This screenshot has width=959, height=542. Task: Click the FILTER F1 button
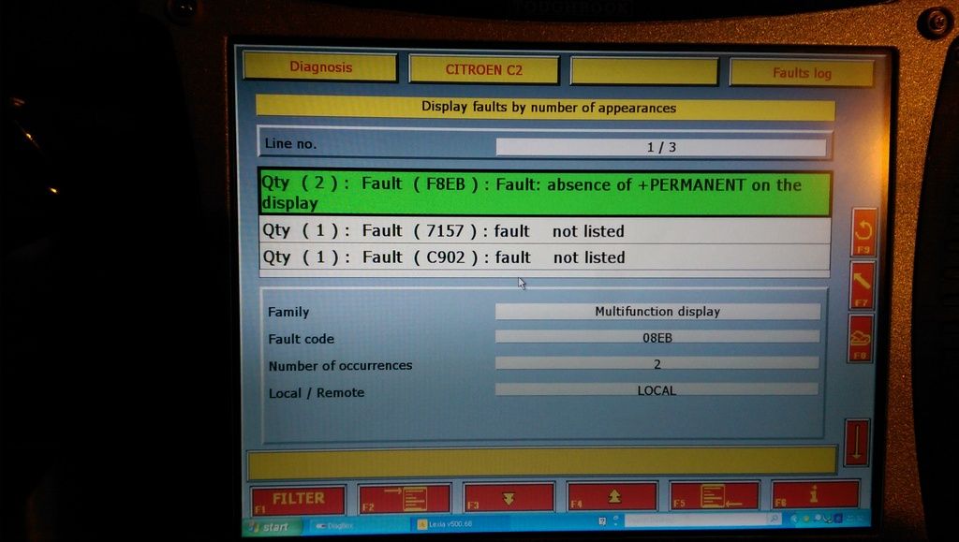pos(299,499)
